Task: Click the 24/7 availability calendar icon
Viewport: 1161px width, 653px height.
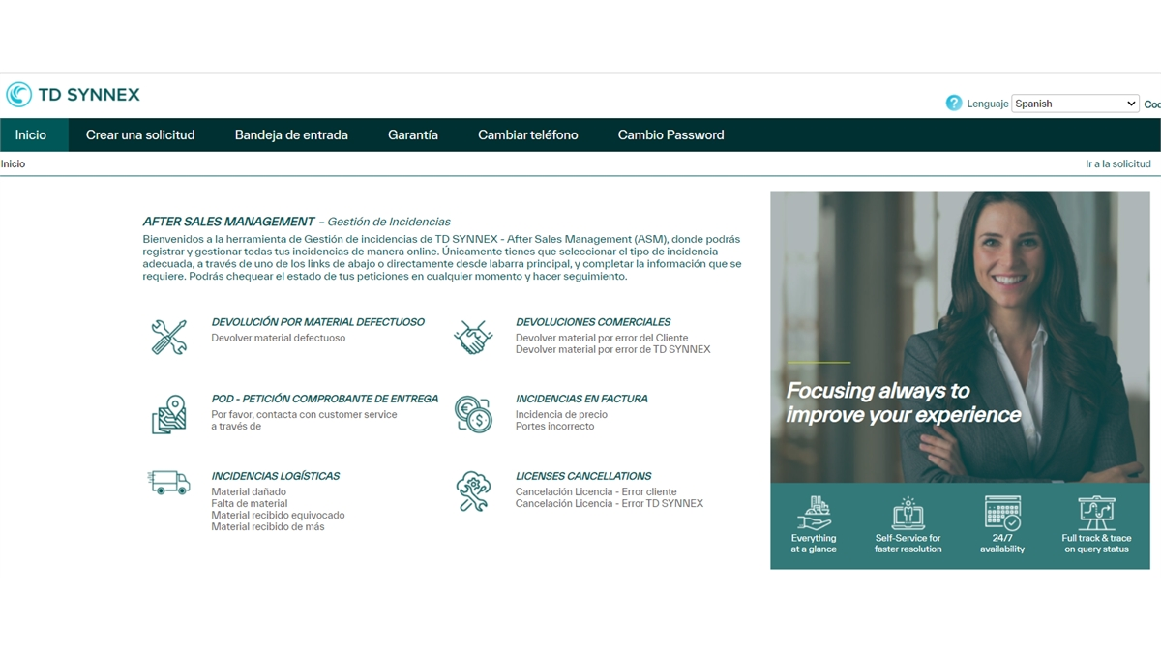Action: pyautogui.click(x=1002, y=513)
